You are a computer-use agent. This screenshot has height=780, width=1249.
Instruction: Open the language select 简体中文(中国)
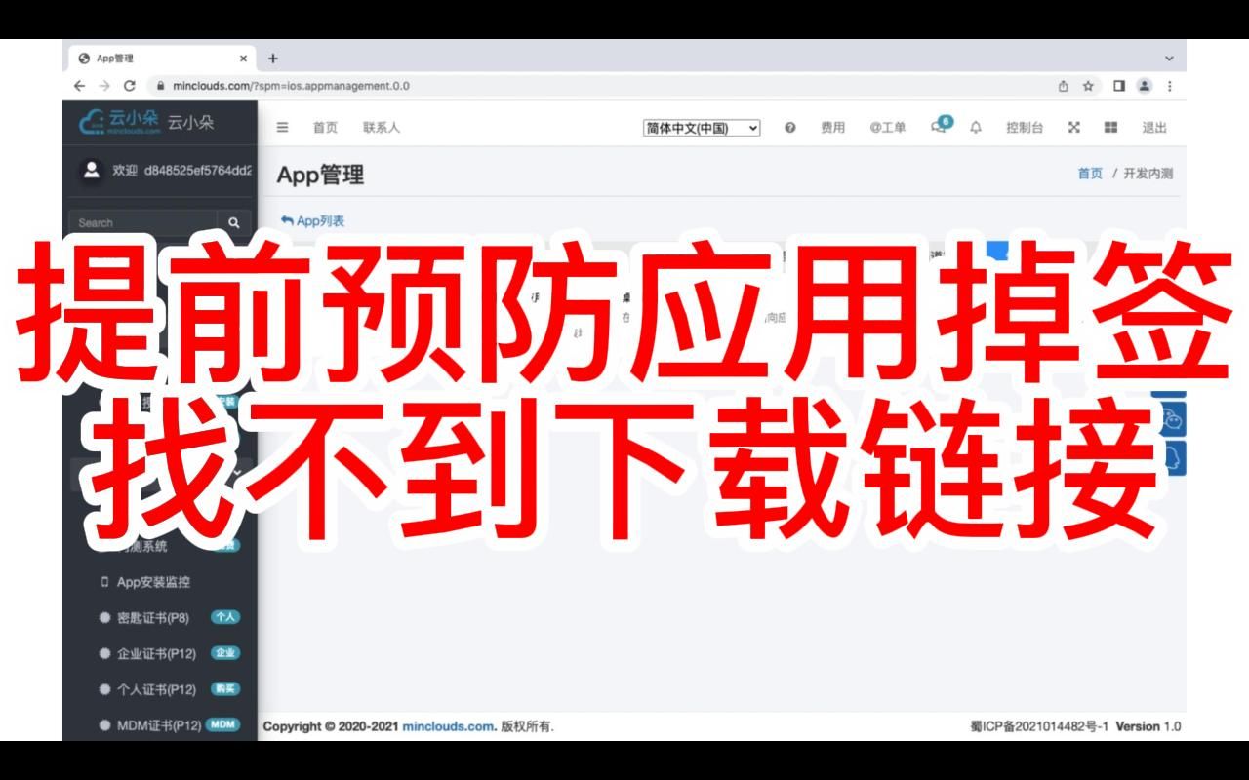702,128
